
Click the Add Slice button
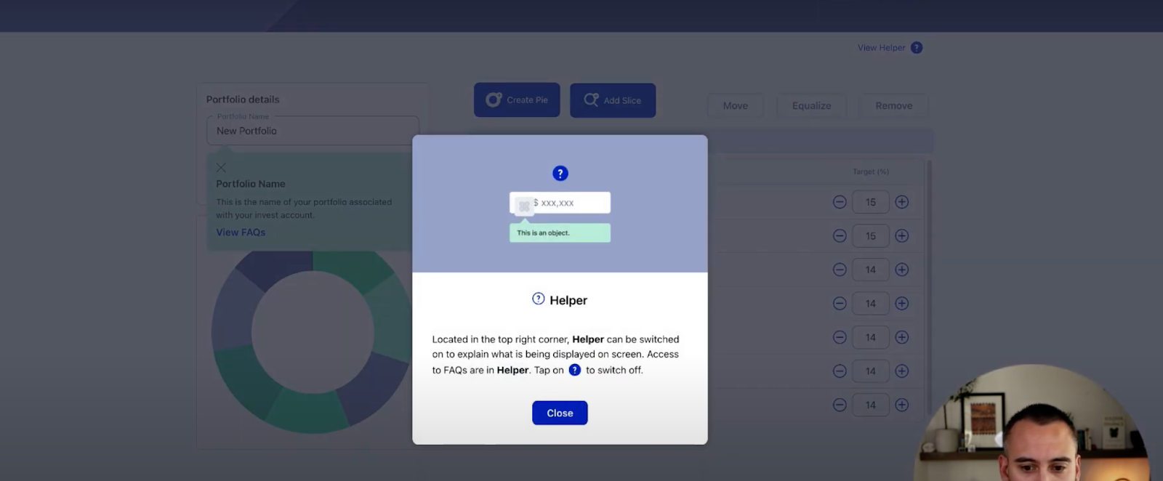(x=613, y=100)
